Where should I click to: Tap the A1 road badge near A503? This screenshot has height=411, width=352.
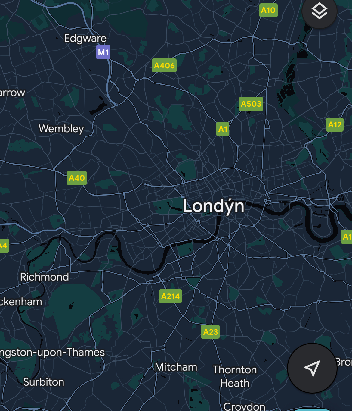223,129
